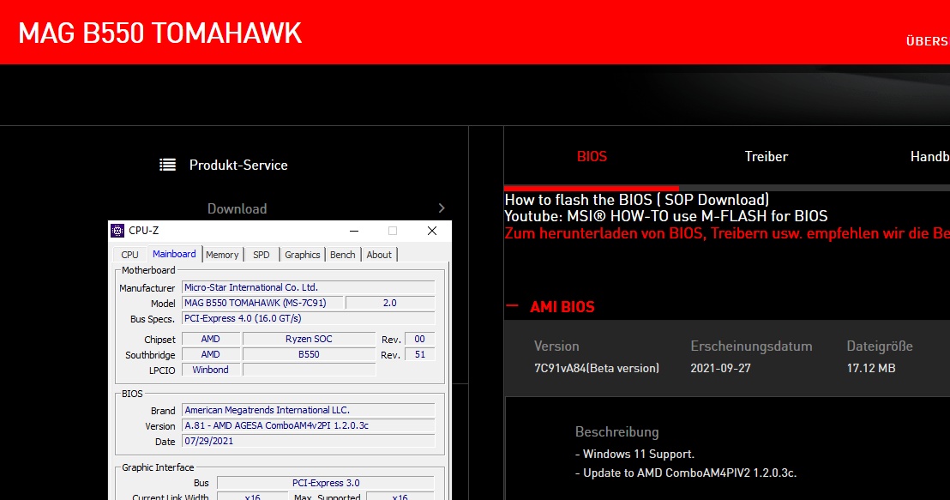The width and height of the screenshot is (950, 500).
Task: Click the Windows 11 Support description line
Action: coord(635,454)
